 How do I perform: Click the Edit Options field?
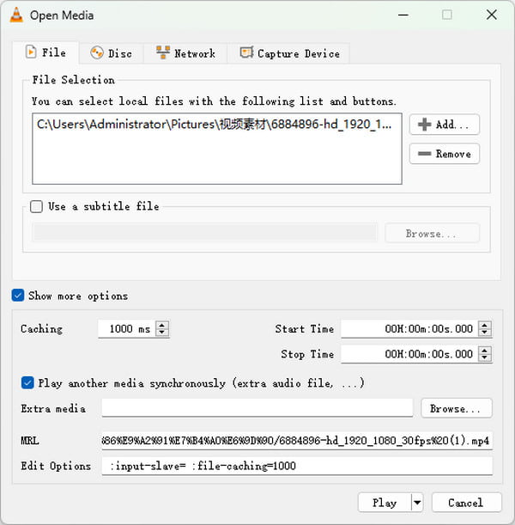pos(297,466)
